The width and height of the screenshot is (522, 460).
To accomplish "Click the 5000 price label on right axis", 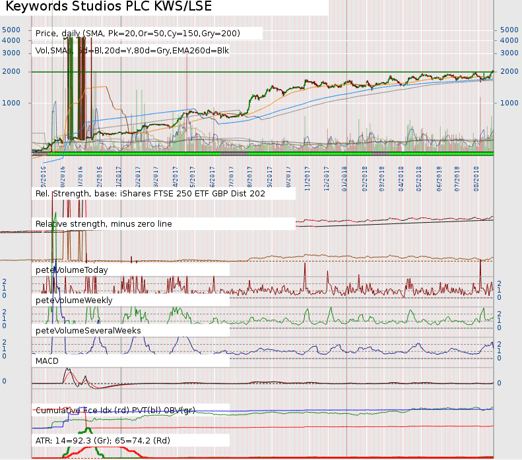I will click(x=509, y=30).
